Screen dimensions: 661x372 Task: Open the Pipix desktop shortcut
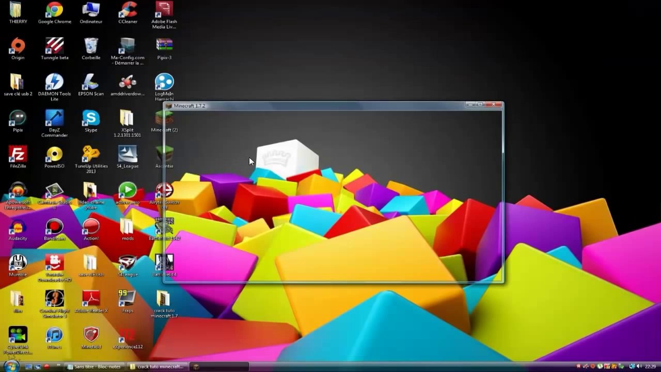(18, 122)
